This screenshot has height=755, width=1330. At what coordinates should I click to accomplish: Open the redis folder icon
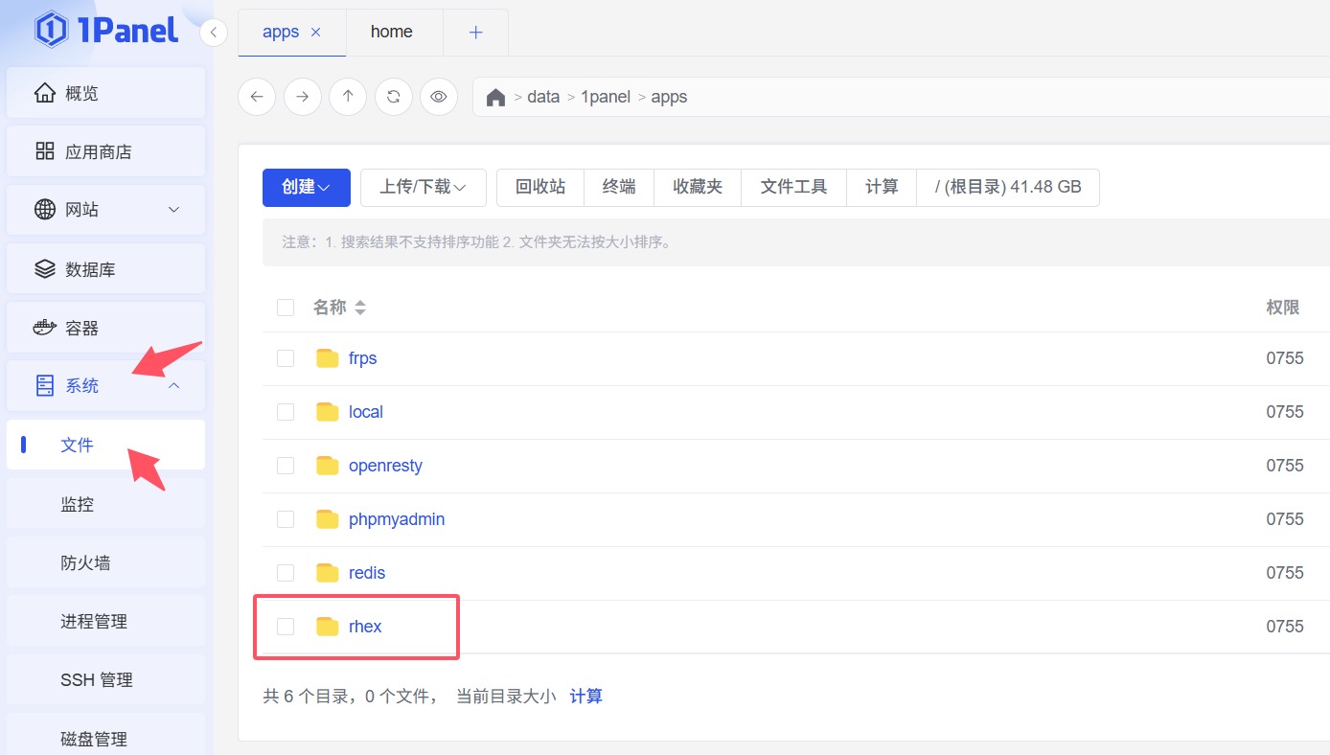click(328, 573)
